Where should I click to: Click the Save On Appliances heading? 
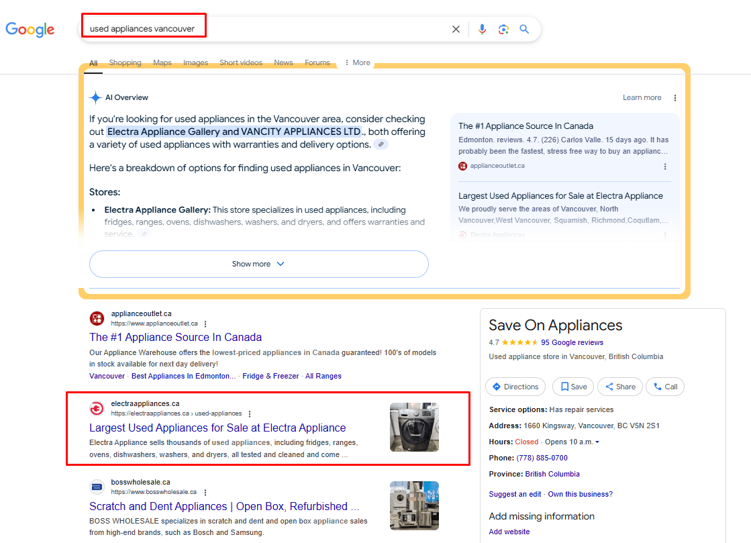pos(555,326)
